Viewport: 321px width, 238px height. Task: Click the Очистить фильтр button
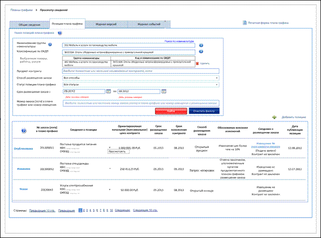(204, 111)
